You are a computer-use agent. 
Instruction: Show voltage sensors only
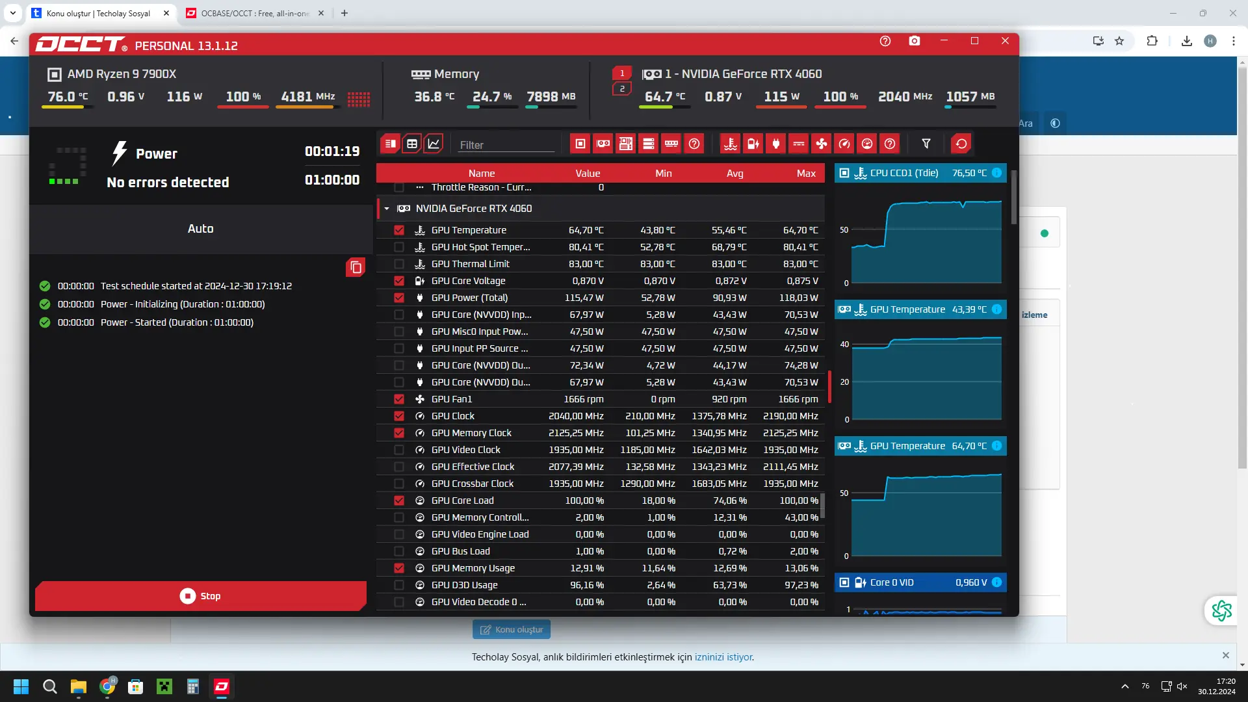753,144
